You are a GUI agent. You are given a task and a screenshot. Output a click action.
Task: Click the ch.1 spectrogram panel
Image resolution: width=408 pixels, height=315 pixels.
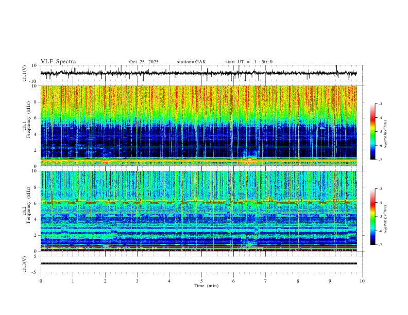[x=198, y=126]
